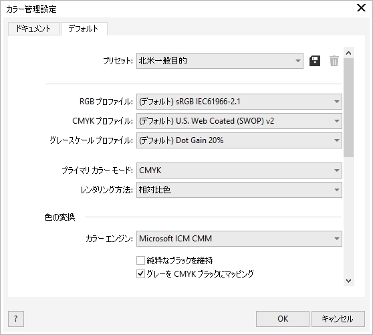The image size is (373, 335).
Task: Expand the グレースケール プロファイル Dot Gain 20% dropdown
Action: 239,140
